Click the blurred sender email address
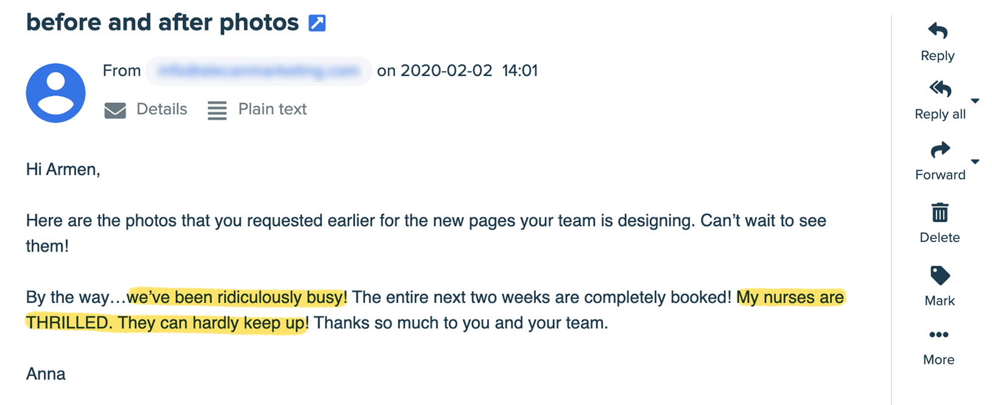Image resolution: width=992 pixels, height=405 pixels. coord(258,71)
